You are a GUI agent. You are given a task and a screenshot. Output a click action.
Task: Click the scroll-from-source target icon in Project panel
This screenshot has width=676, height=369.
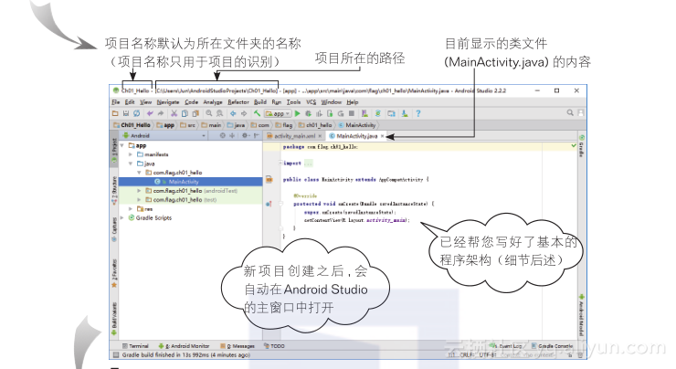point(223,135)
